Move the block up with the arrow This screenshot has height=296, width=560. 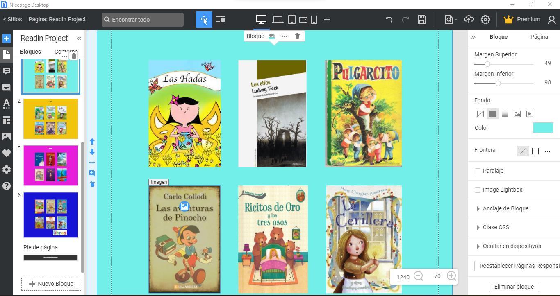pyautogui.click(x=92, y=142)
